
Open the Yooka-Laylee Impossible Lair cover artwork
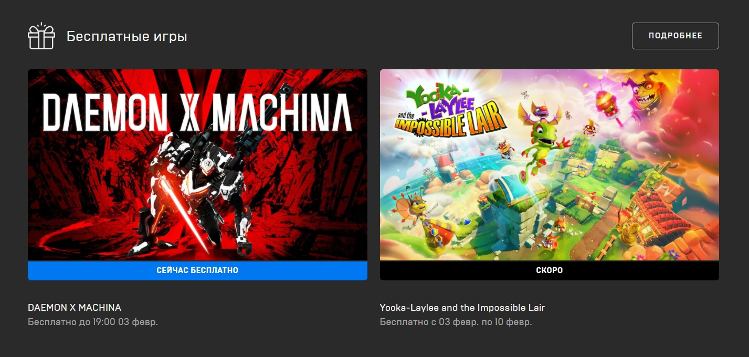(x=550, y=165)
